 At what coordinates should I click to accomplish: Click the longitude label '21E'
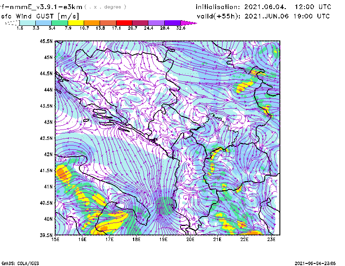[x=217, y=239]
